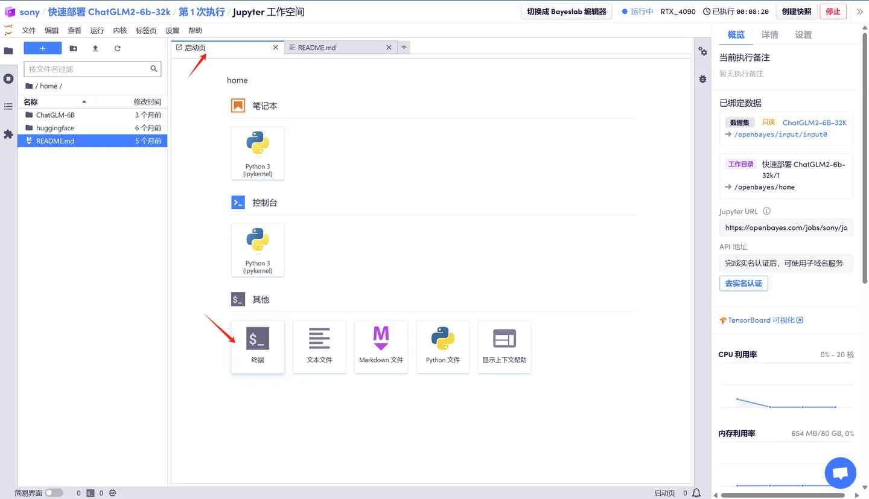869x499 pixels.
Task: Click the home folder breadcrumb icon
Action: (x=29, y=86)
